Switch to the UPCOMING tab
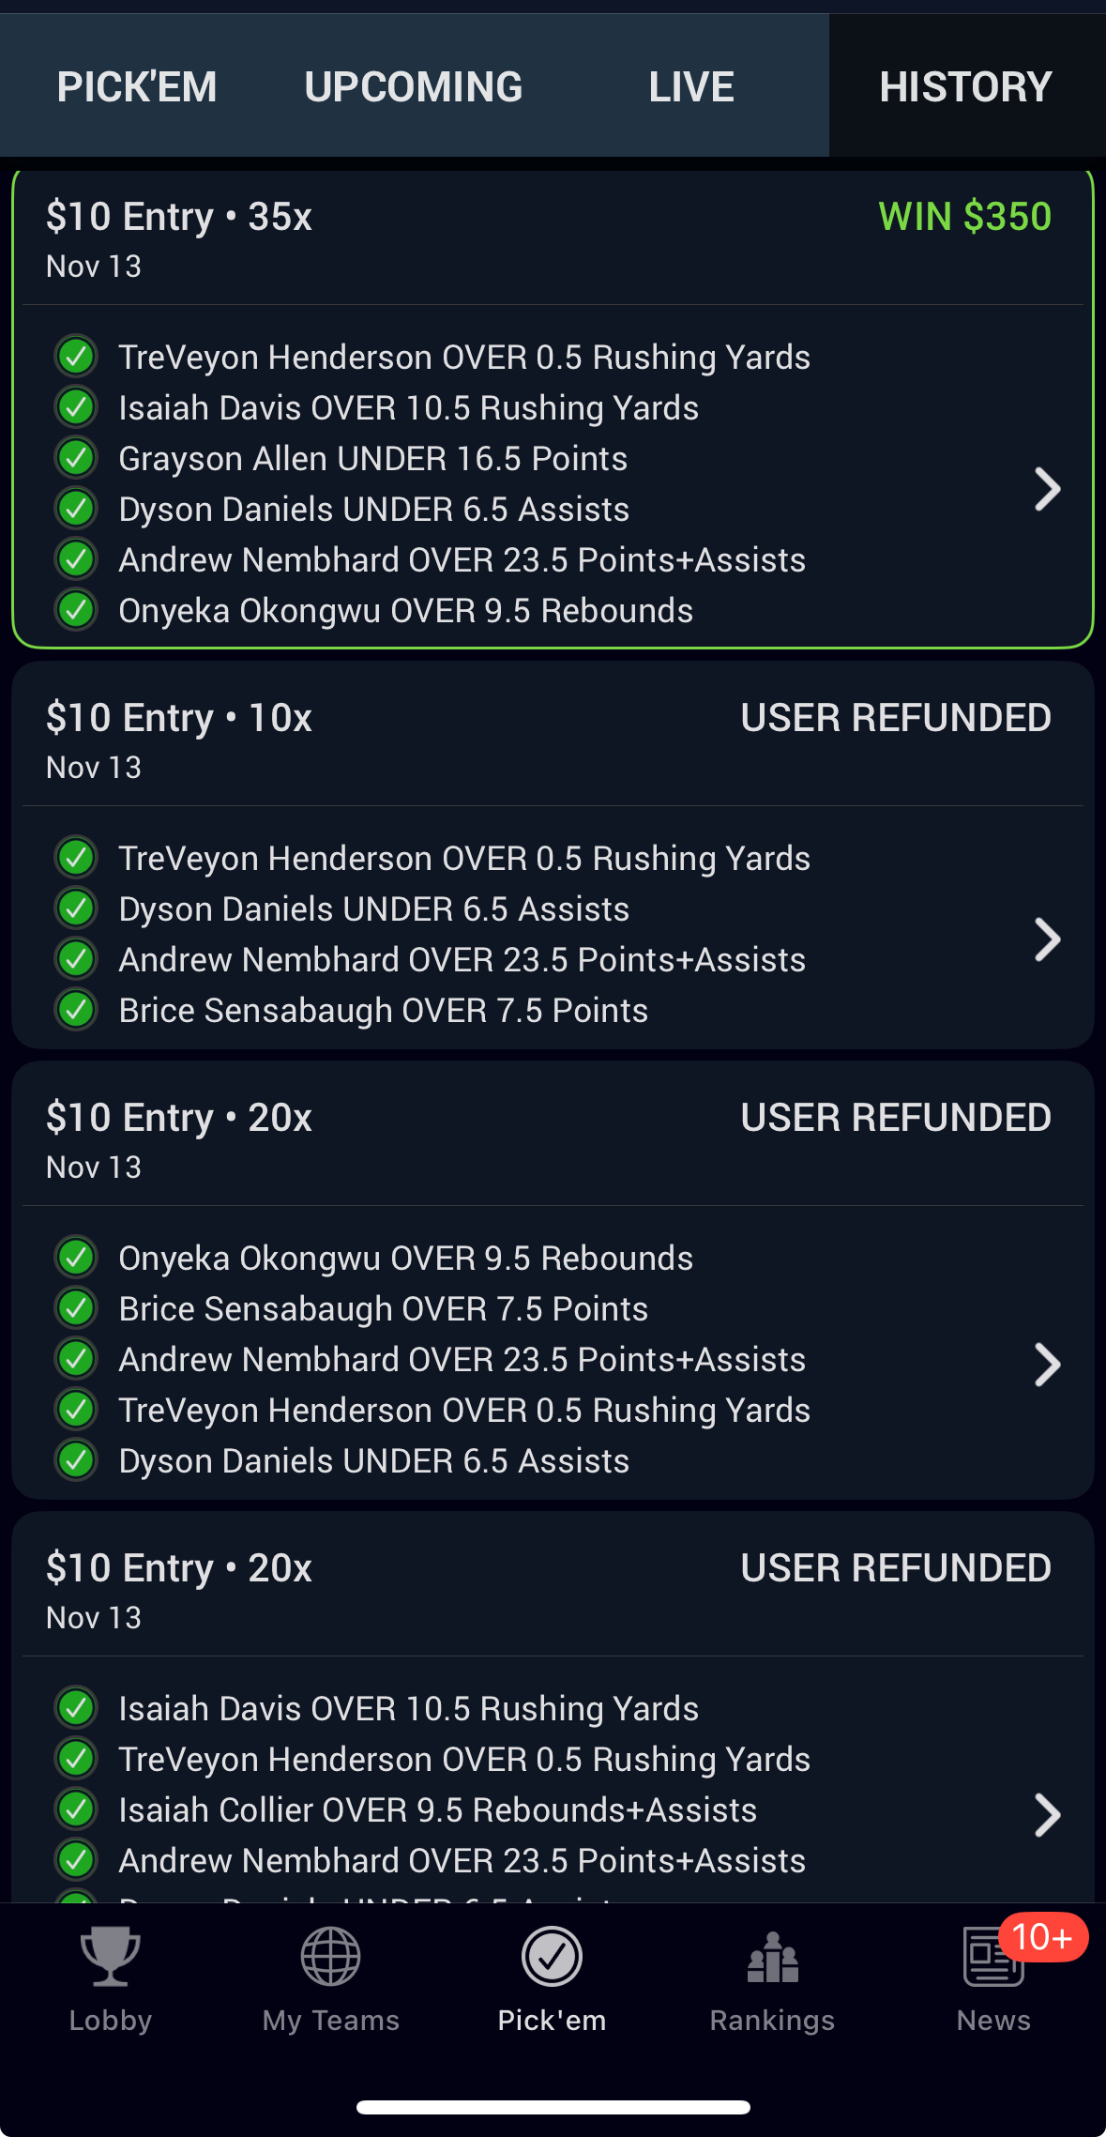Image resolution: width=1106 pixels, height=2137 pixels. click(414, 86)
